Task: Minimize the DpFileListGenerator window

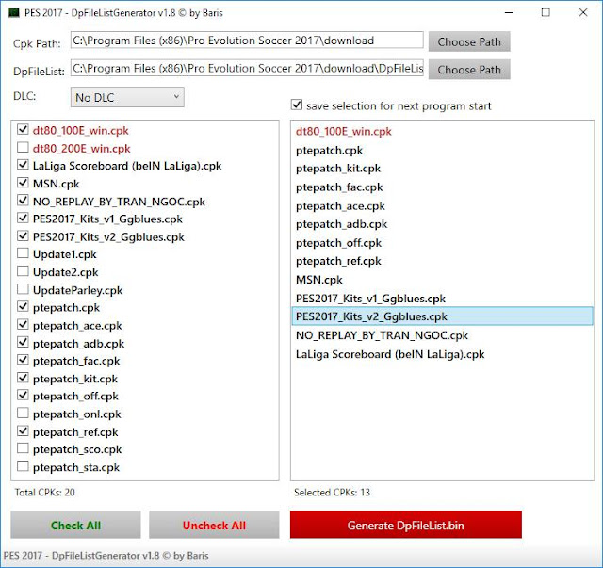Action: click(x=509, y=12)
